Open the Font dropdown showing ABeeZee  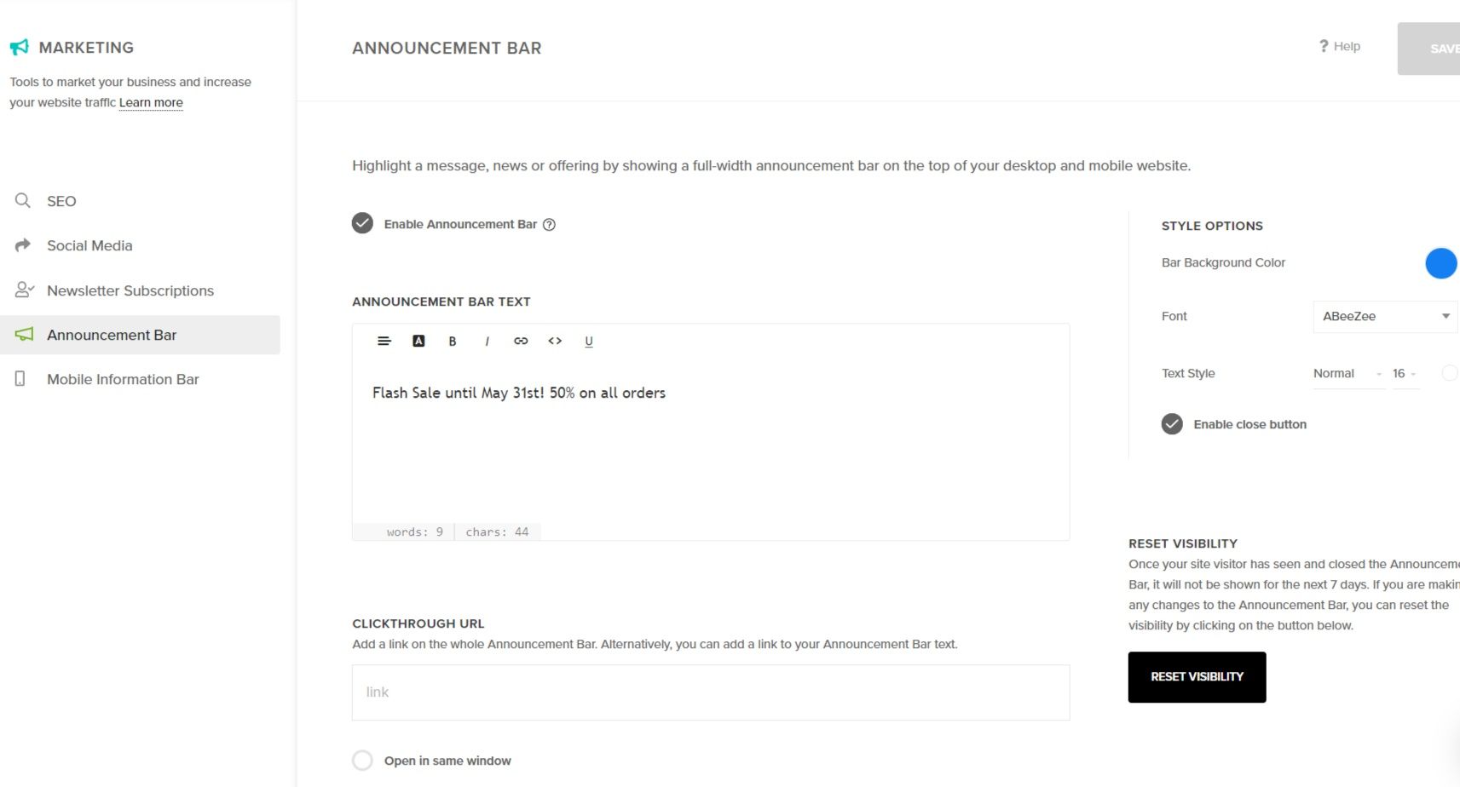1385,316
